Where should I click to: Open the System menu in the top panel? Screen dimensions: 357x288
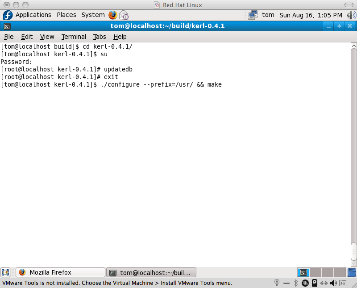click(93, 15)
